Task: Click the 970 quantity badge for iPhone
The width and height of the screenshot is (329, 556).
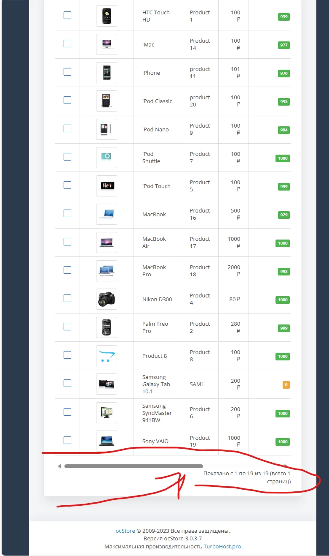Action: (284, 74)
